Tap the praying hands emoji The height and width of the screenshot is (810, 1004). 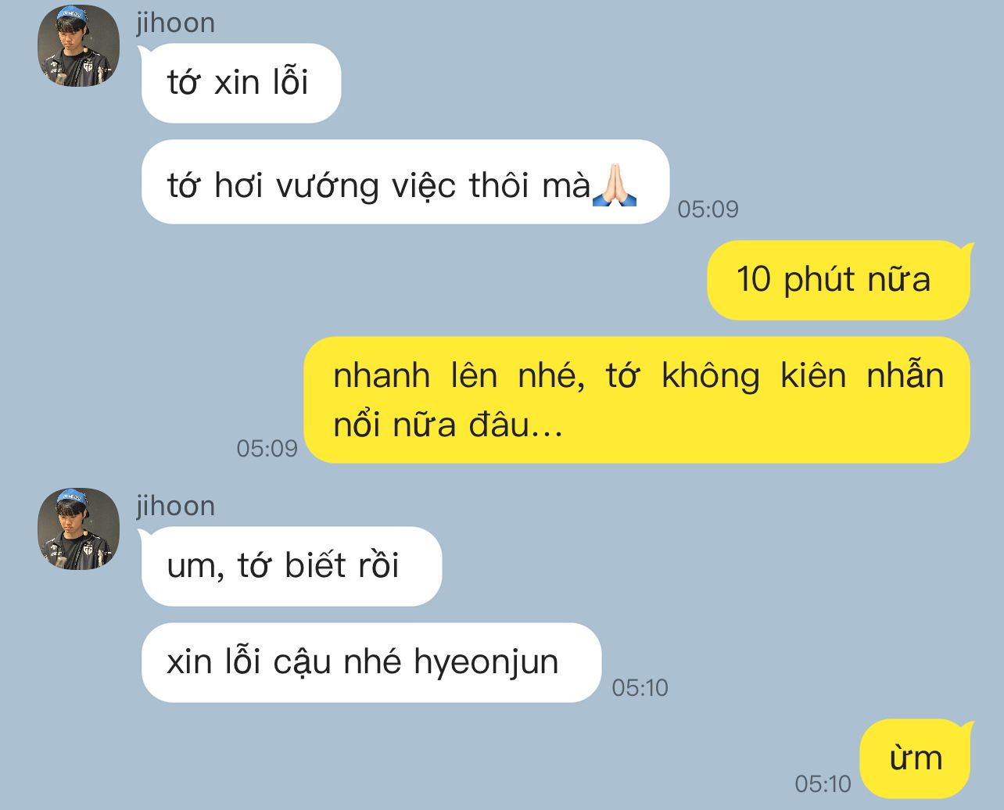pos(615,185)
